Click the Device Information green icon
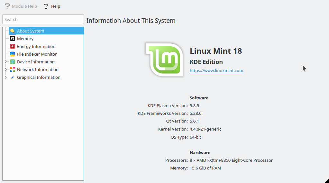Viewport: 329px width, 183px height. (x=12, y=62)
